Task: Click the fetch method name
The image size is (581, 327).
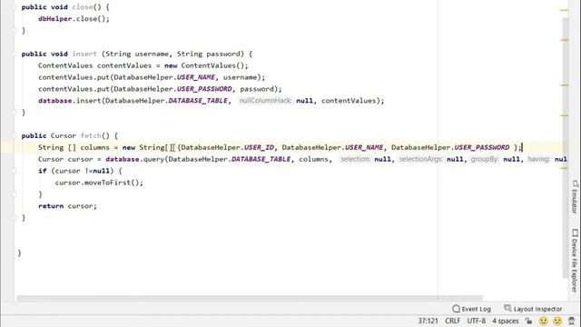Action: [x=91, y=135]
